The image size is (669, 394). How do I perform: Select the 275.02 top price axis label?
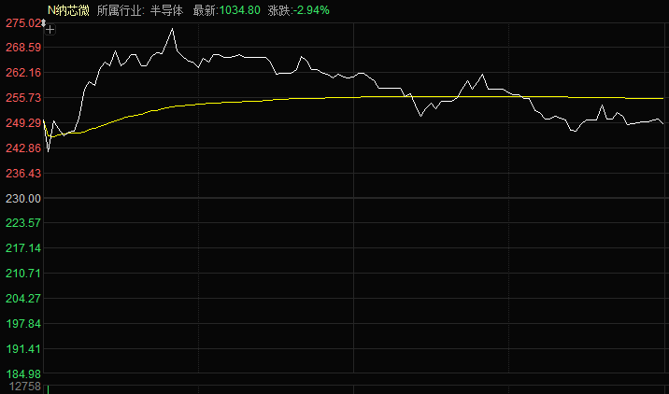coord(21,22)
